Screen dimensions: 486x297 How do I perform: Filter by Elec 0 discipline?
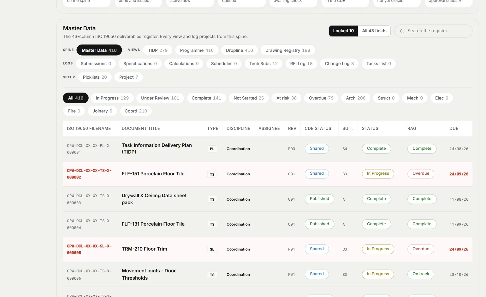click(442, 98)
